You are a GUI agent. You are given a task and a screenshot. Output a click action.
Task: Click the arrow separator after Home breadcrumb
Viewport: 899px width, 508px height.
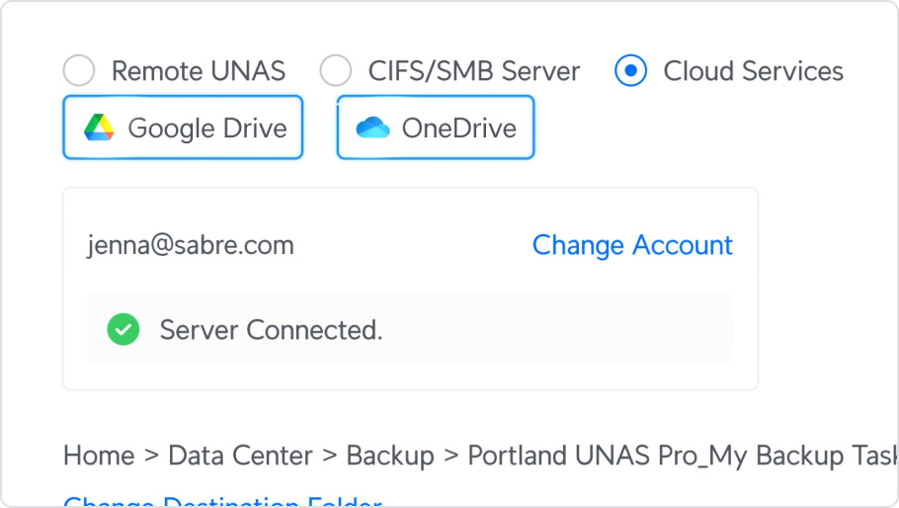(x=151, y=457)
